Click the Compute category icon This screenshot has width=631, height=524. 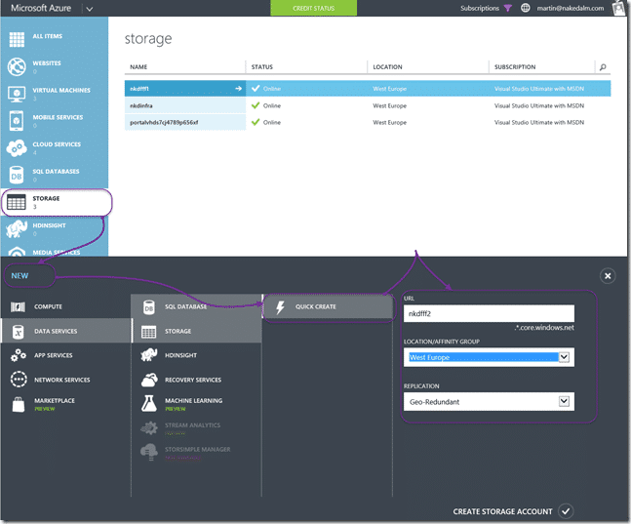pos(18,307)
